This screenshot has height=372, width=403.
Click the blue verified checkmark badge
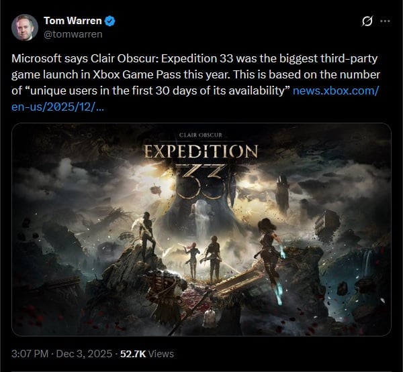pyautogui.click(x=110, y=21)
